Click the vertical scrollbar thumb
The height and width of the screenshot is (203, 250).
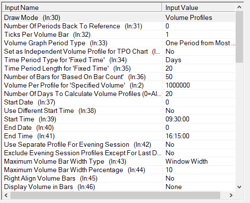(x=239, y=37)
